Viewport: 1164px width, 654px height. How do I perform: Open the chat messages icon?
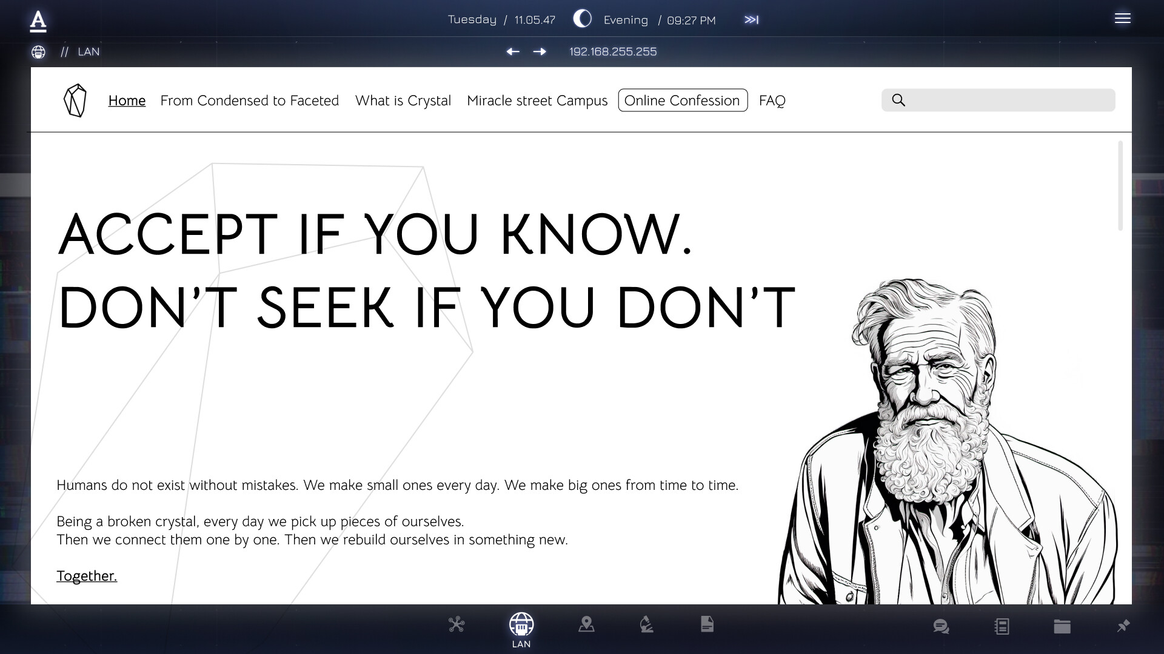(940, 627)
